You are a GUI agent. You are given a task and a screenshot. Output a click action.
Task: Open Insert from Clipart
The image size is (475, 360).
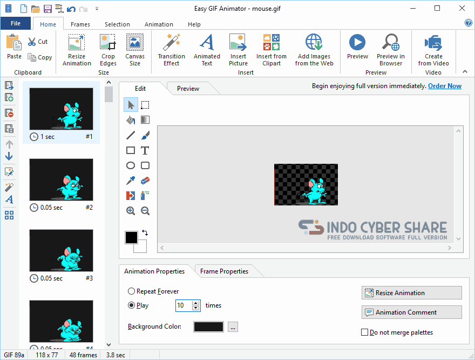click(x=272, y=50)
